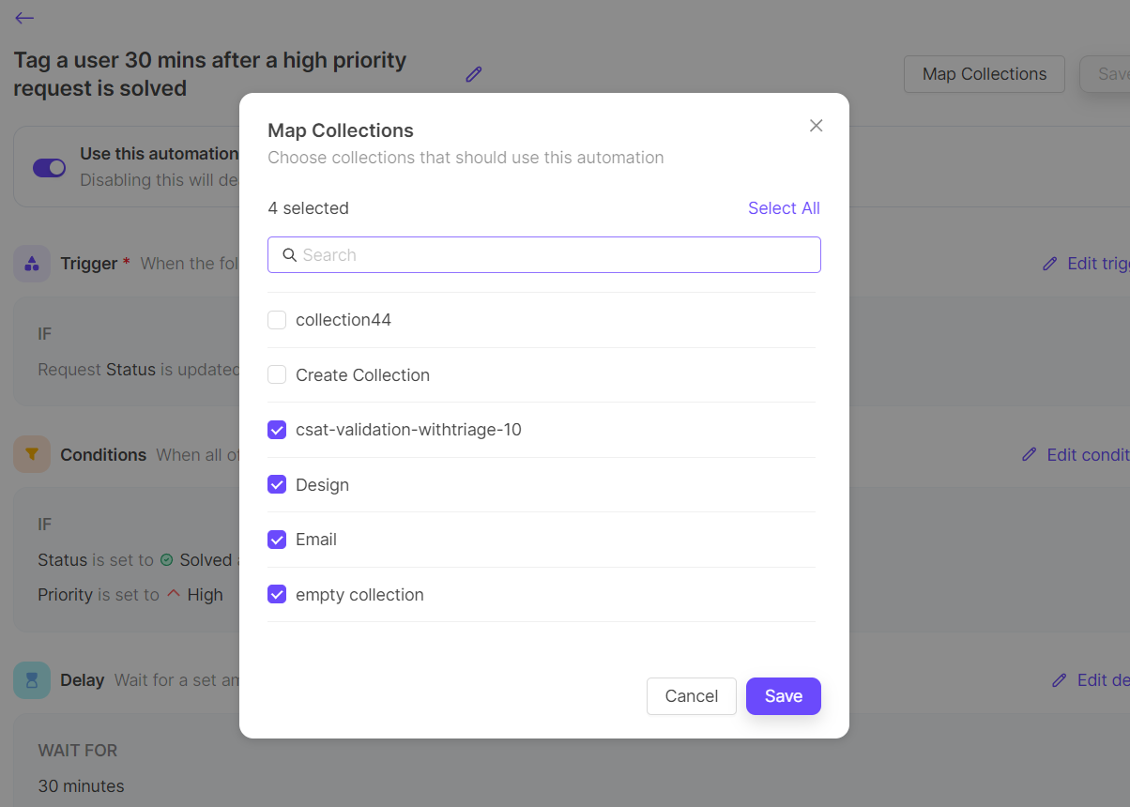Untick the empty collection checkbox
1130x807 pixels.
tap(277, 595)
